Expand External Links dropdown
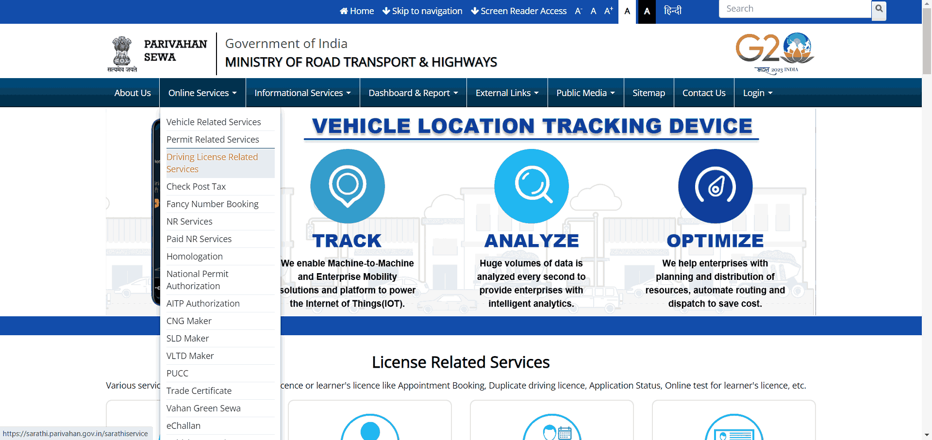 (507, 93)
